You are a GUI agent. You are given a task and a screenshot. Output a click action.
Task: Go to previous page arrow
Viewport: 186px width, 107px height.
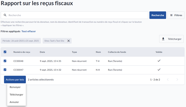168,80
